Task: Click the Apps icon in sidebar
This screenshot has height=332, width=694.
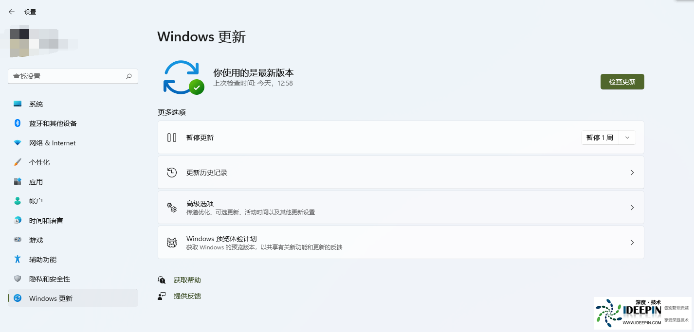Action: click(x=18, y=182)
